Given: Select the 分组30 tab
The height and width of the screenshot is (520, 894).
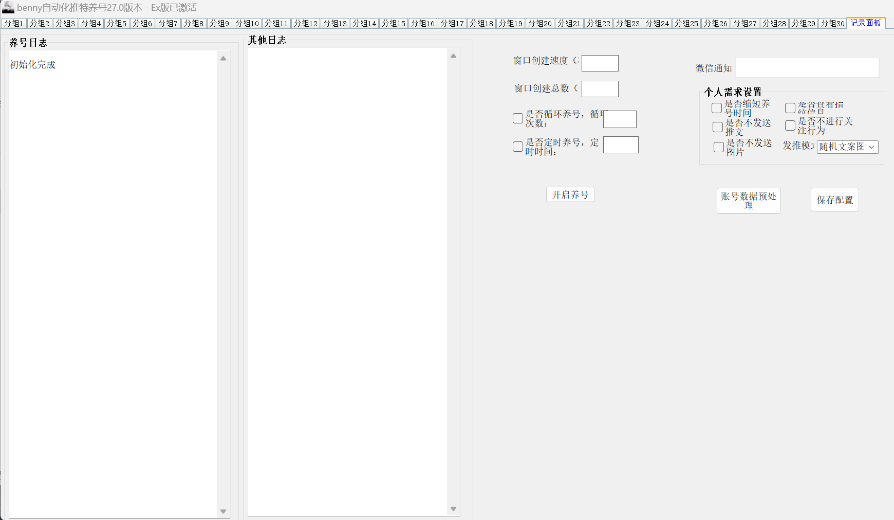Looking at the screenshot, I should coord(832,24).
